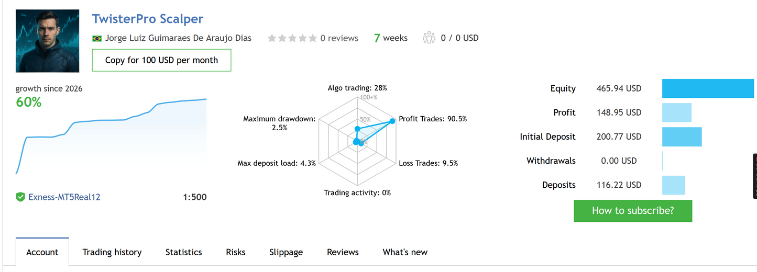Open the Statistics tab

pos(183,252)
